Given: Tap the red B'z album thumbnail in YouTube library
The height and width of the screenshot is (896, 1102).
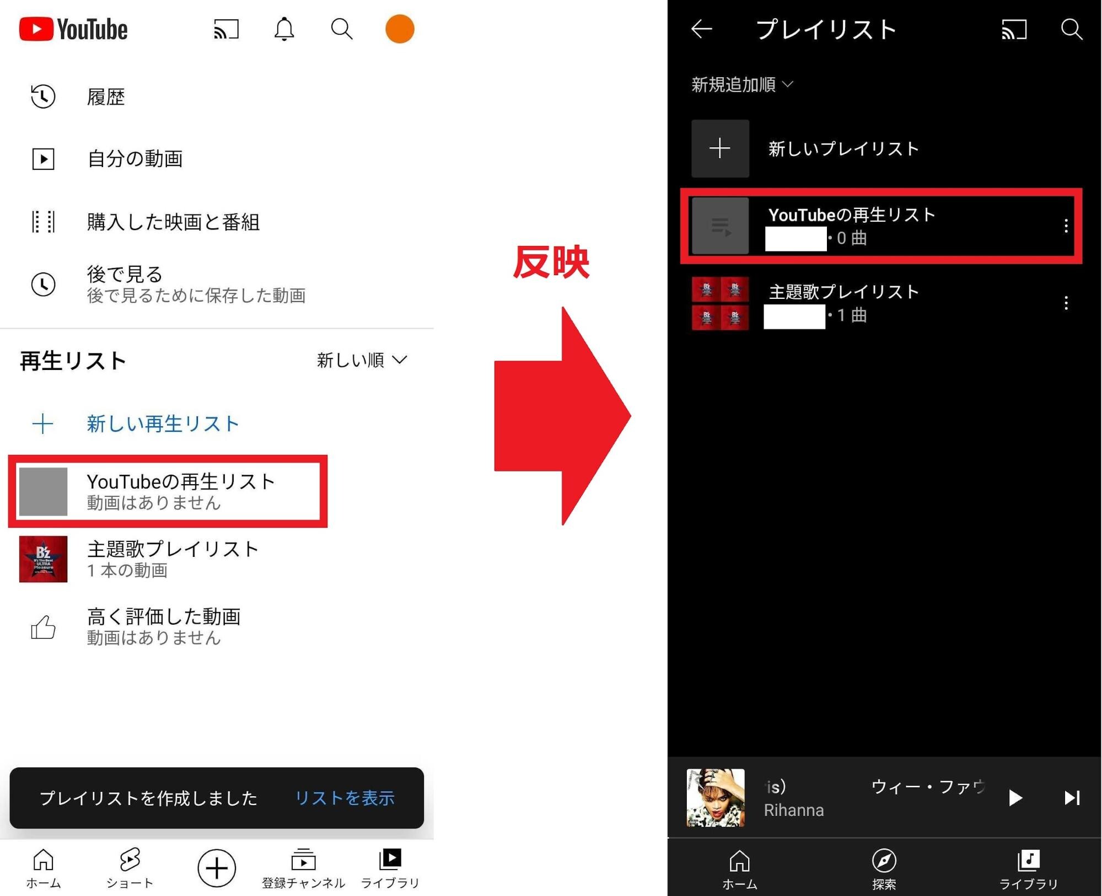Looking at the screenshot, I should point(43,559).
